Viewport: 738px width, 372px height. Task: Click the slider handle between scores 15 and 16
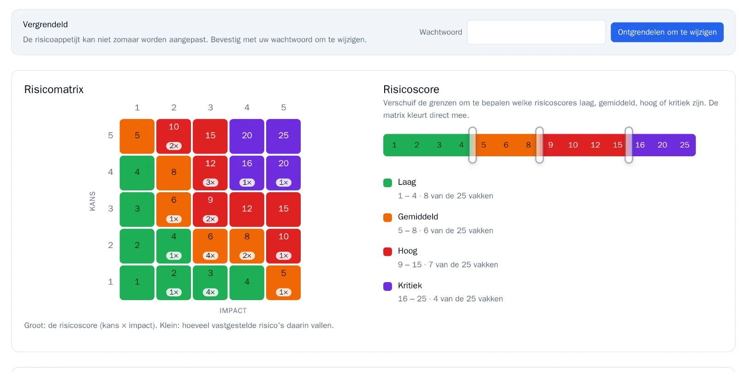(629, 145)
